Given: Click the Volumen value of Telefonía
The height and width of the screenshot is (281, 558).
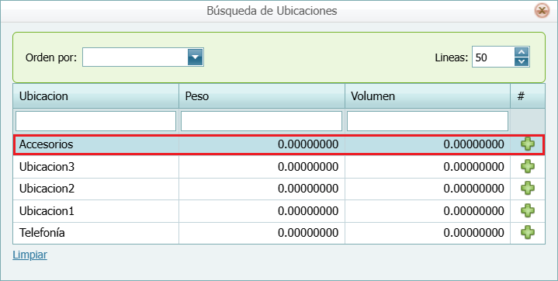Looking at the screenshot, I should tap(473, 233).
